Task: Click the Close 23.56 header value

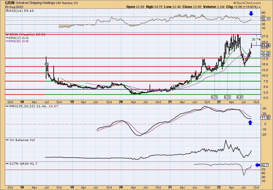Action: point(192,7)
